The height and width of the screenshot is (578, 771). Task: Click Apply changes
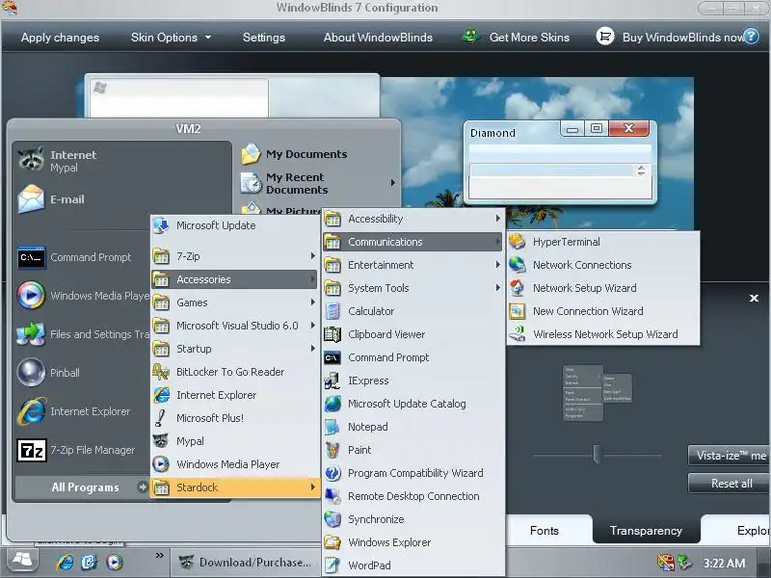point(60,38)
